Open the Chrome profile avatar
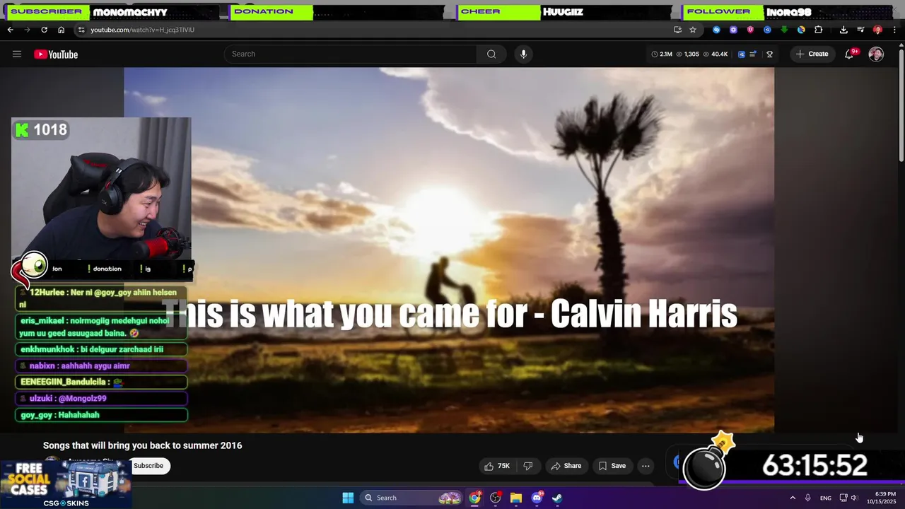The width and height of the screenshot is (905, 509). (877, 30)
